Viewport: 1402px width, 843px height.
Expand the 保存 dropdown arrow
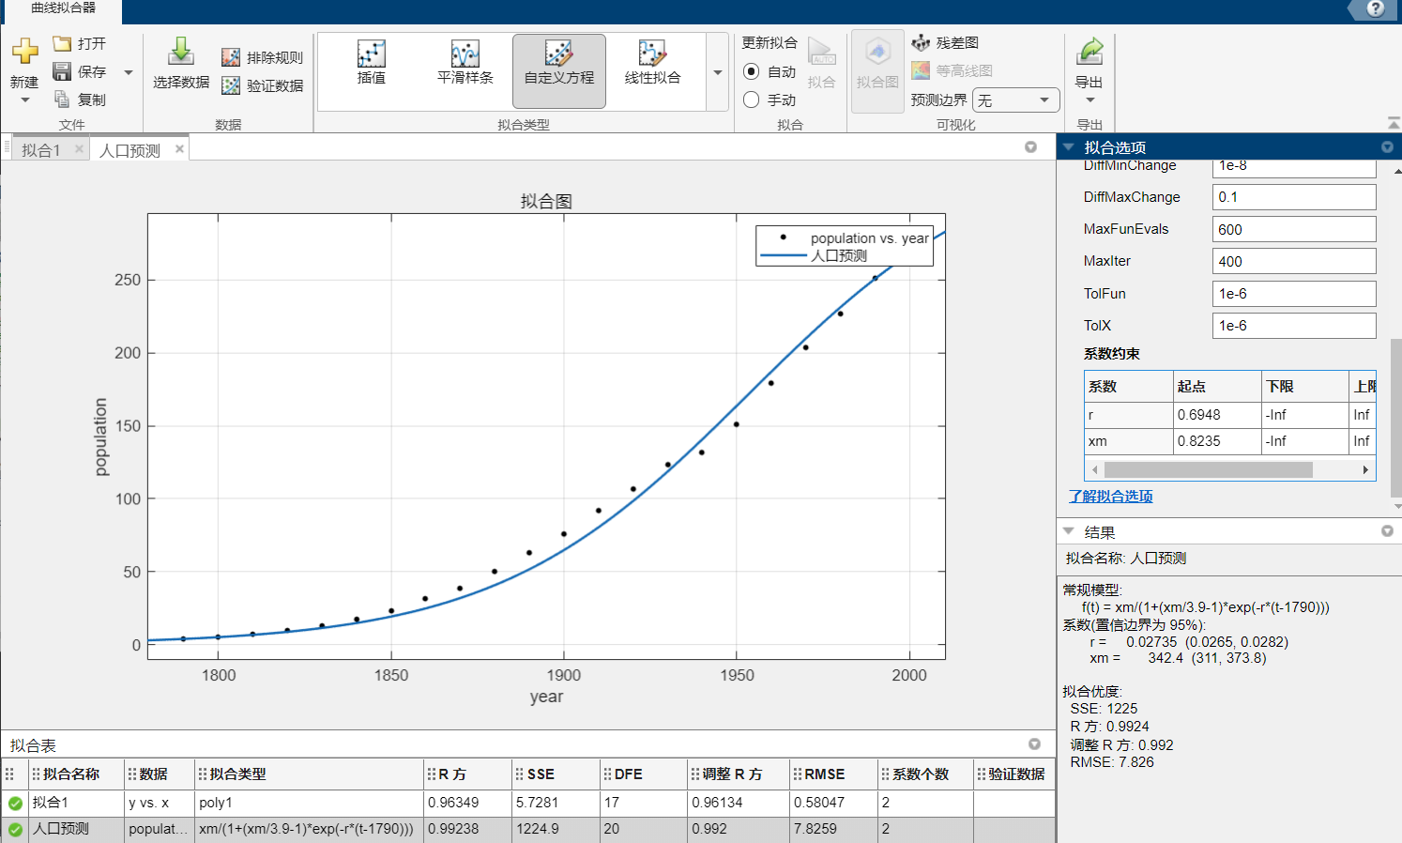(x=129, y=72)
